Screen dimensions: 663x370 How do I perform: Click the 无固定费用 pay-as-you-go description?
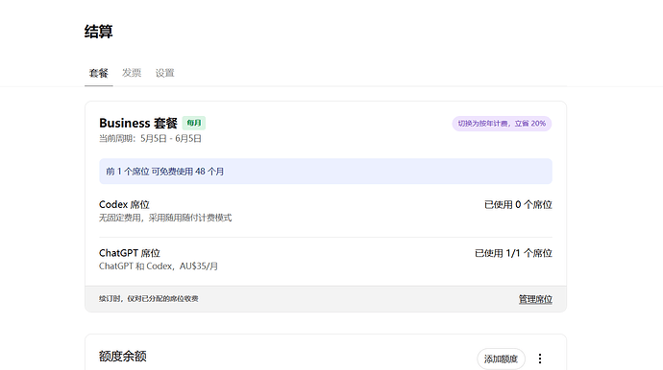pyautogui.click(x=165, y=218)
